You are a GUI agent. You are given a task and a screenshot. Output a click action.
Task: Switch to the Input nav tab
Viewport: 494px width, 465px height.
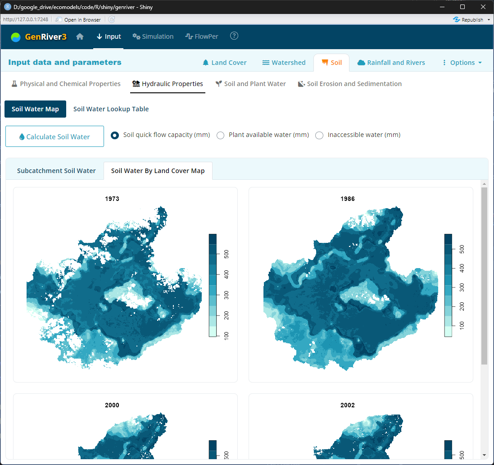pyautogui.click(x=109, y=36)
